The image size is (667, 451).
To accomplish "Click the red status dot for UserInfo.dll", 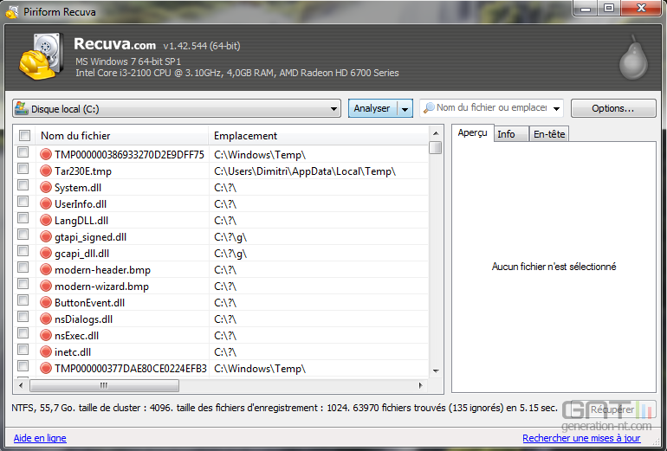I will tap(46, 203).
